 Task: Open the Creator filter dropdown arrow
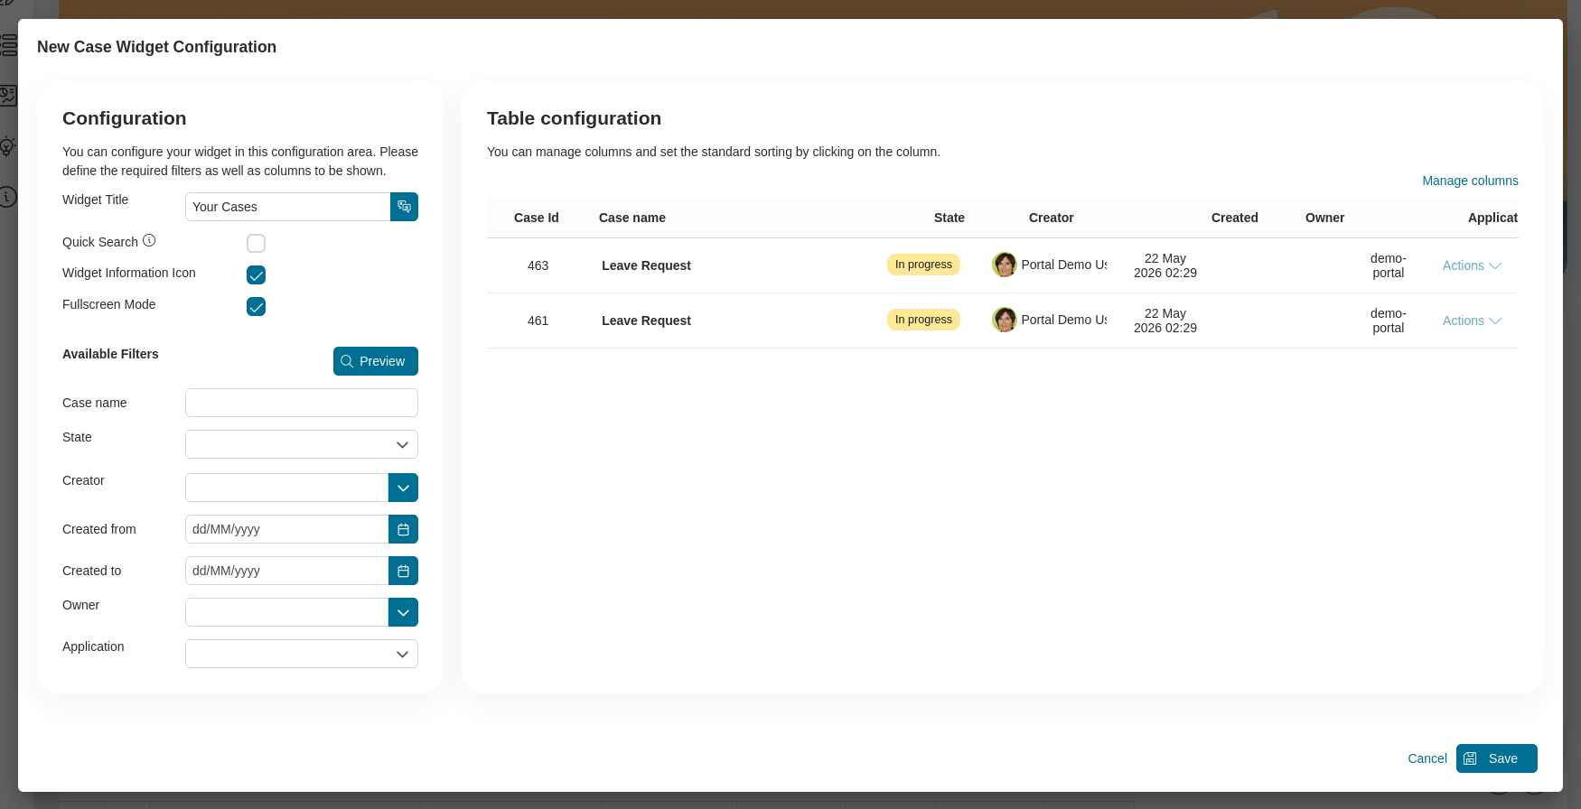coord(403,488)
